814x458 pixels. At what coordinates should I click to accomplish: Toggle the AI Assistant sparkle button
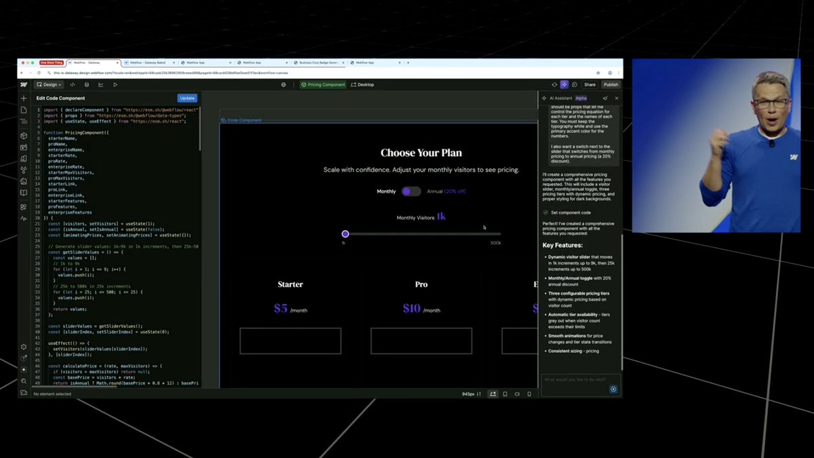point(564,85)
